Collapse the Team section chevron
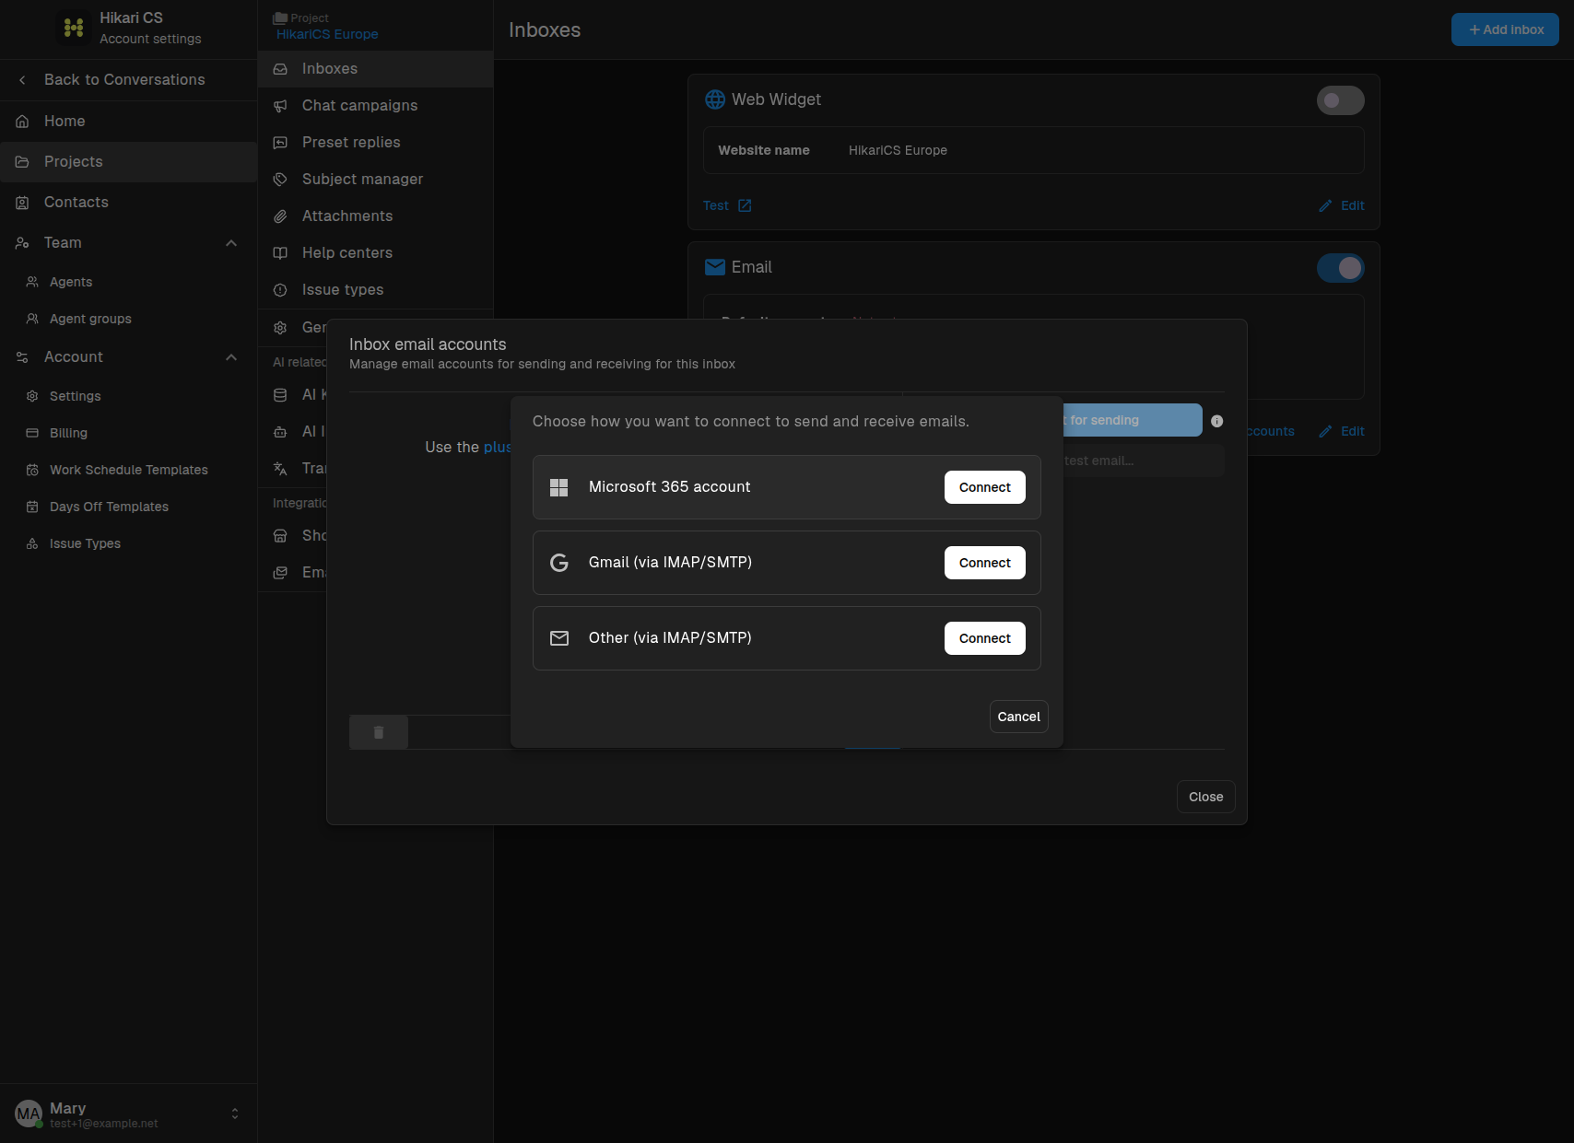The width and height of the screenshot is (1574, 1143). [231, 243]
